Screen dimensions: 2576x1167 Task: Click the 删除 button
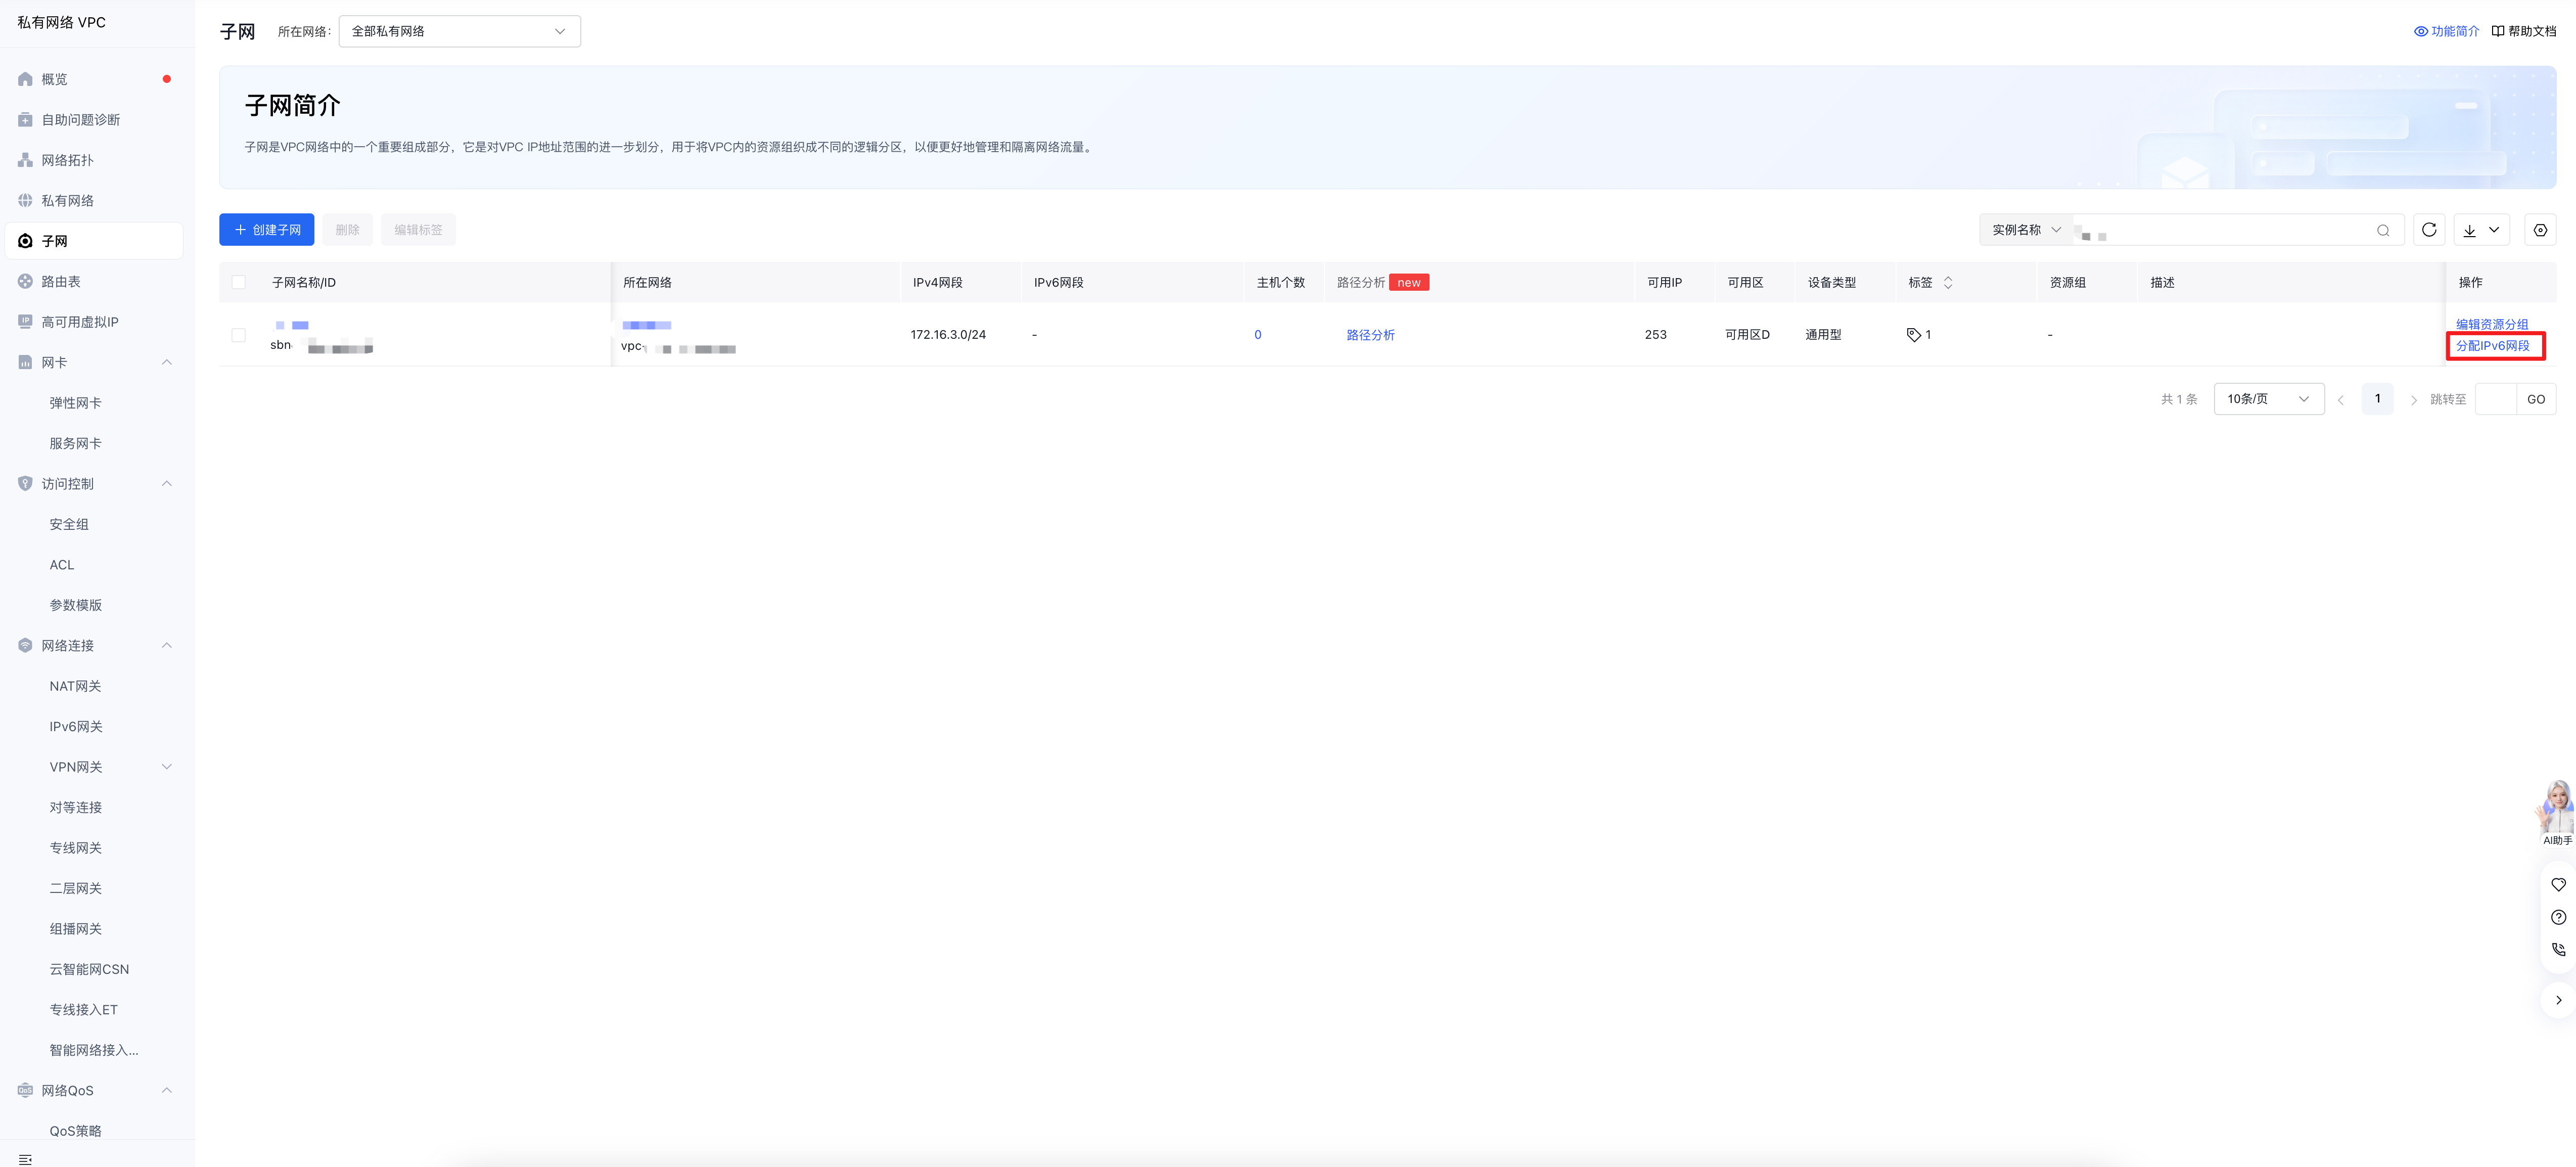coord(347,230)
